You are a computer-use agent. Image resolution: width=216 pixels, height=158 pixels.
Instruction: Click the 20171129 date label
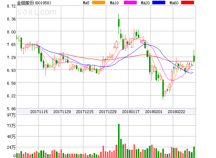[x=62, y=112]
